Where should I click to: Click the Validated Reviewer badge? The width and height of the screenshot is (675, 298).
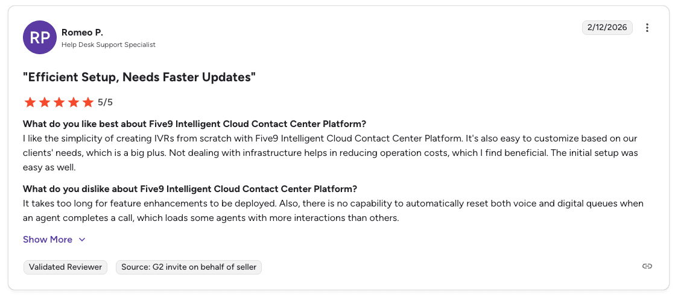coord(66,267)
